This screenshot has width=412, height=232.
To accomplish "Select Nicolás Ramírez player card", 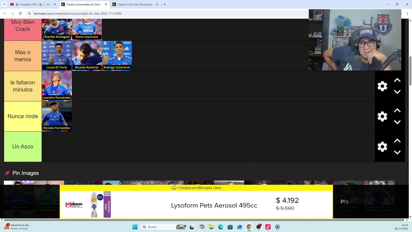I will (87, 56).
